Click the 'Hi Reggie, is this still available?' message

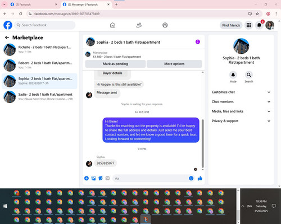(119, 85)
